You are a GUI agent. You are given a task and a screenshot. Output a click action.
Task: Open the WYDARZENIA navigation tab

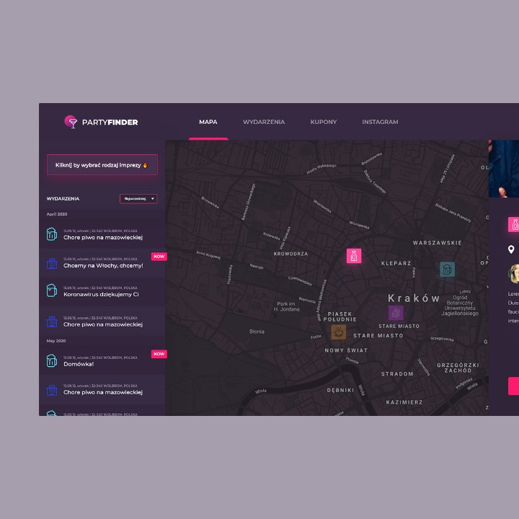[264, 122]
